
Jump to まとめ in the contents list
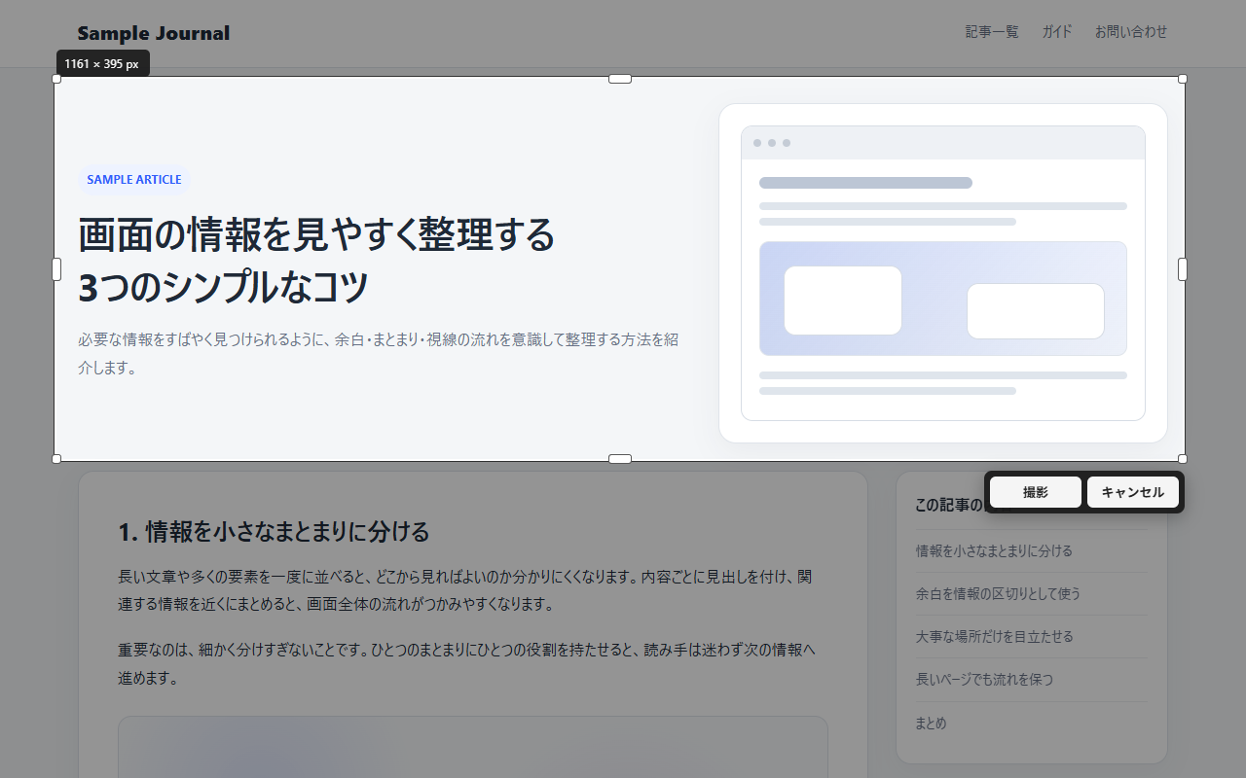(x=931, y=723)
